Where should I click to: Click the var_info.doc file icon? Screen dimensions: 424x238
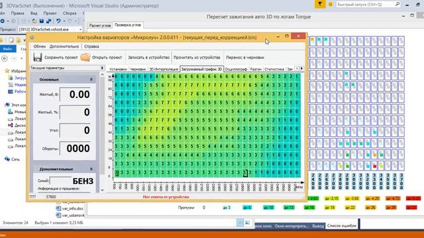[58, 208]
